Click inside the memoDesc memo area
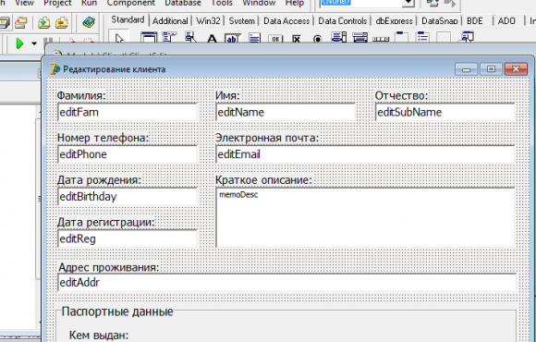This screenshot has width=536, height=342. click(365, 217)
